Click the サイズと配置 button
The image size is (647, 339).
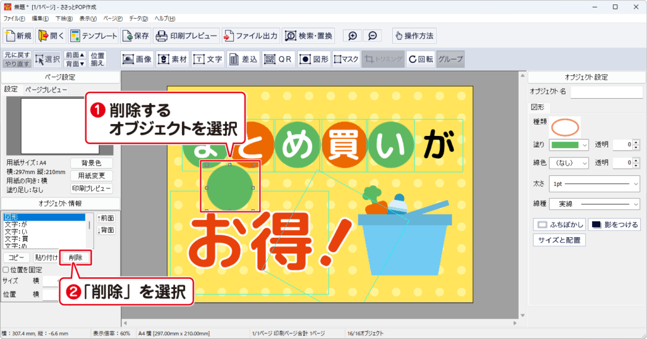pyautogui.click(x=560, y=240)
